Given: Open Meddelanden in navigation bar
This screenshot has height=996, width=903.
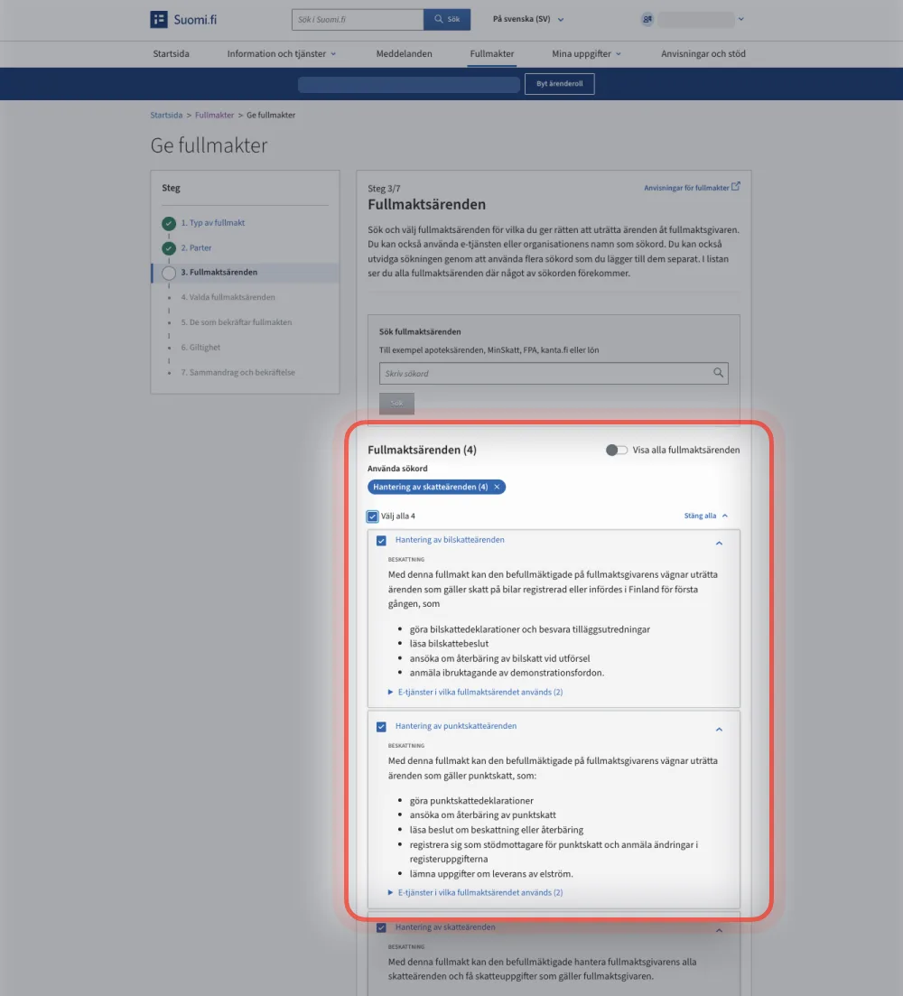Looking at the screenshot, I should coord(404,54).
